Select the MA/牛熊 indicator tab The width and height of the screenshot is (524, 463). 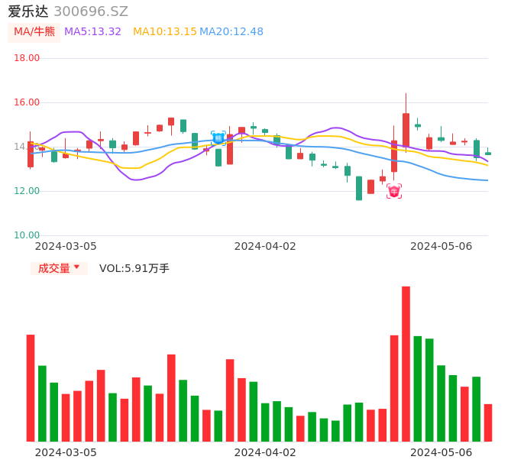tap(34, 31)
